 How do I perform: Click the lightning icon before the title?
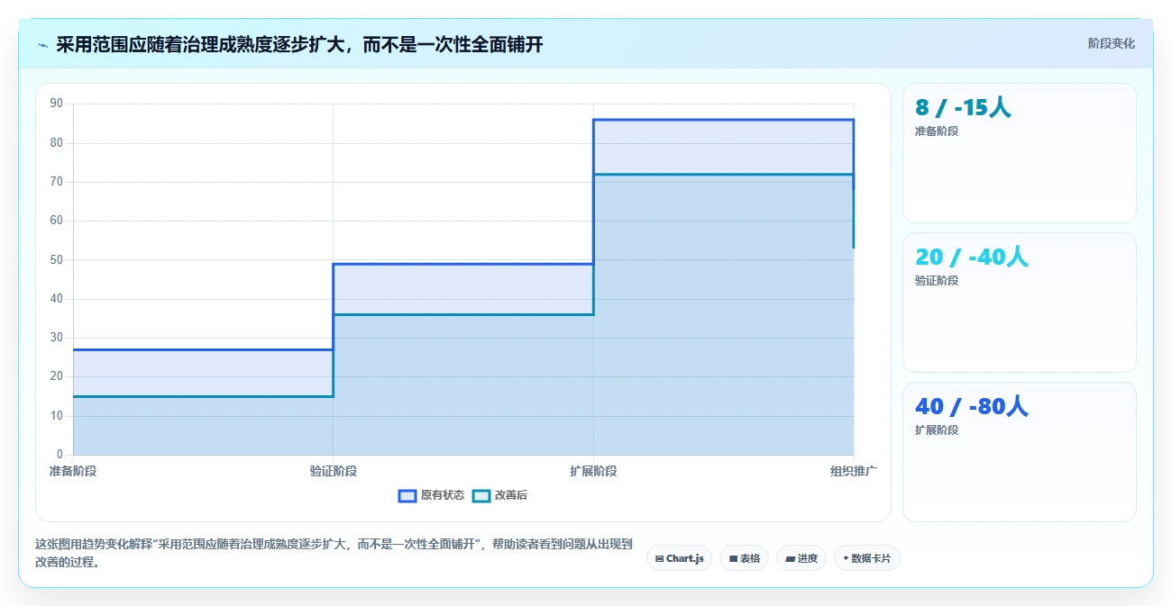(42, 45)
